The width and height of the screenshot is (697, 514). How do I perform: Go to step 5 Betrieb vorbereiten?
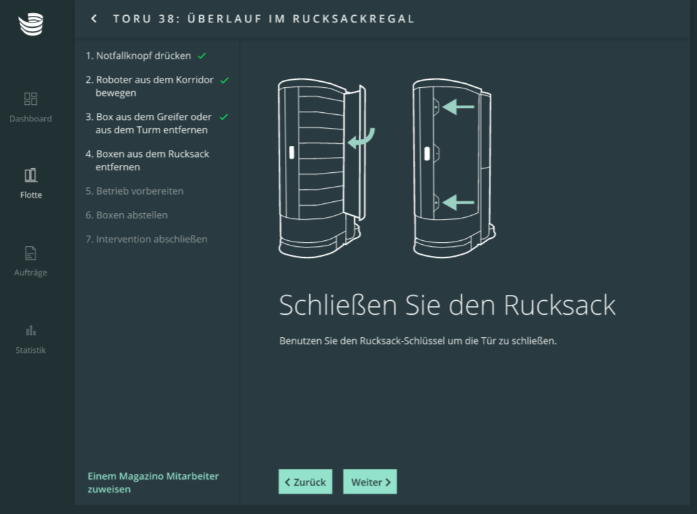[135, 191]
